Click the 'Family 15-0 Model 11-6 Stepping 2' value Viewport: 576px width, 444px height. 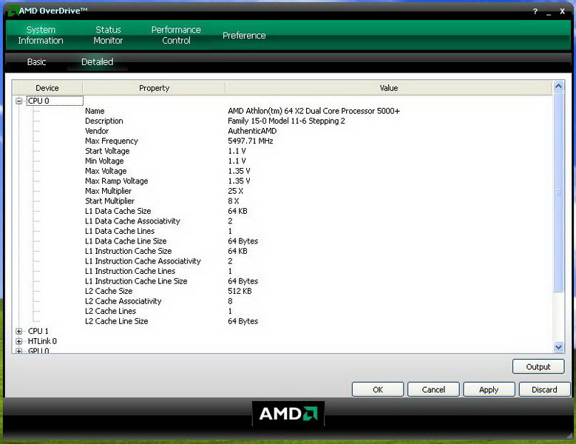click(x=286, y=121)
